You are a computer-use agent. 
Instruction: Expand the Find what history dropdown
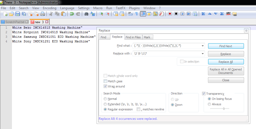click(203, 46)
